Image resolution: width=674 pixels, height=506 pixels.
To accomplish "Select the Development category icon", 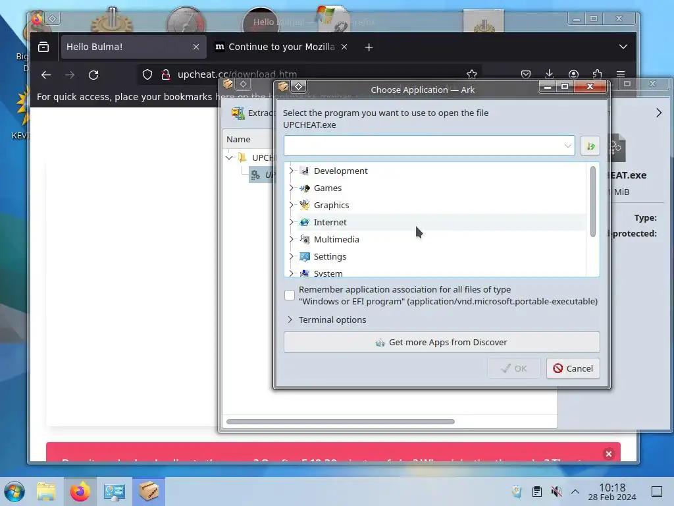I will (304, 171).
